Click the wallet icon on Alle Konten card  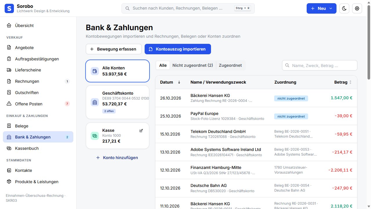pyautogui.click(x=95, y=71)
